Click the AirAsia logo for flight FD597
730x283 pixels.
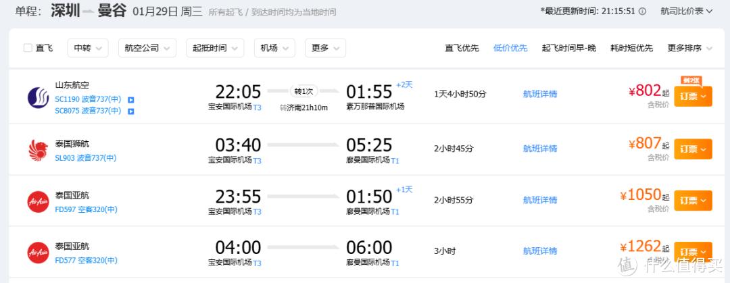tap(38, 201)
